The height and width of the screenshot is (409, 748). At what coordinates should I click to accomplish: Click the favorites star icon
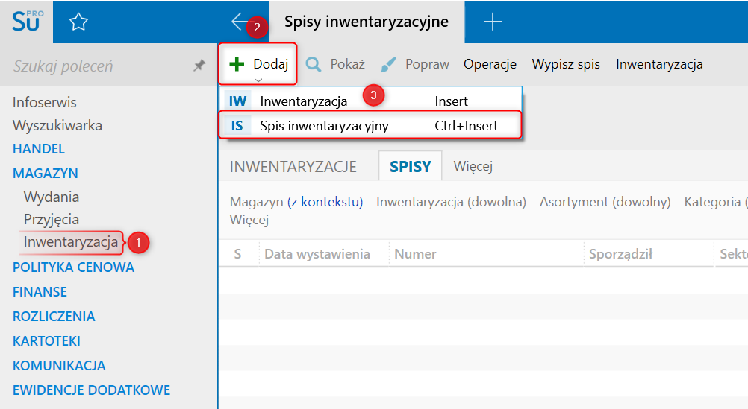click(78, 22)
